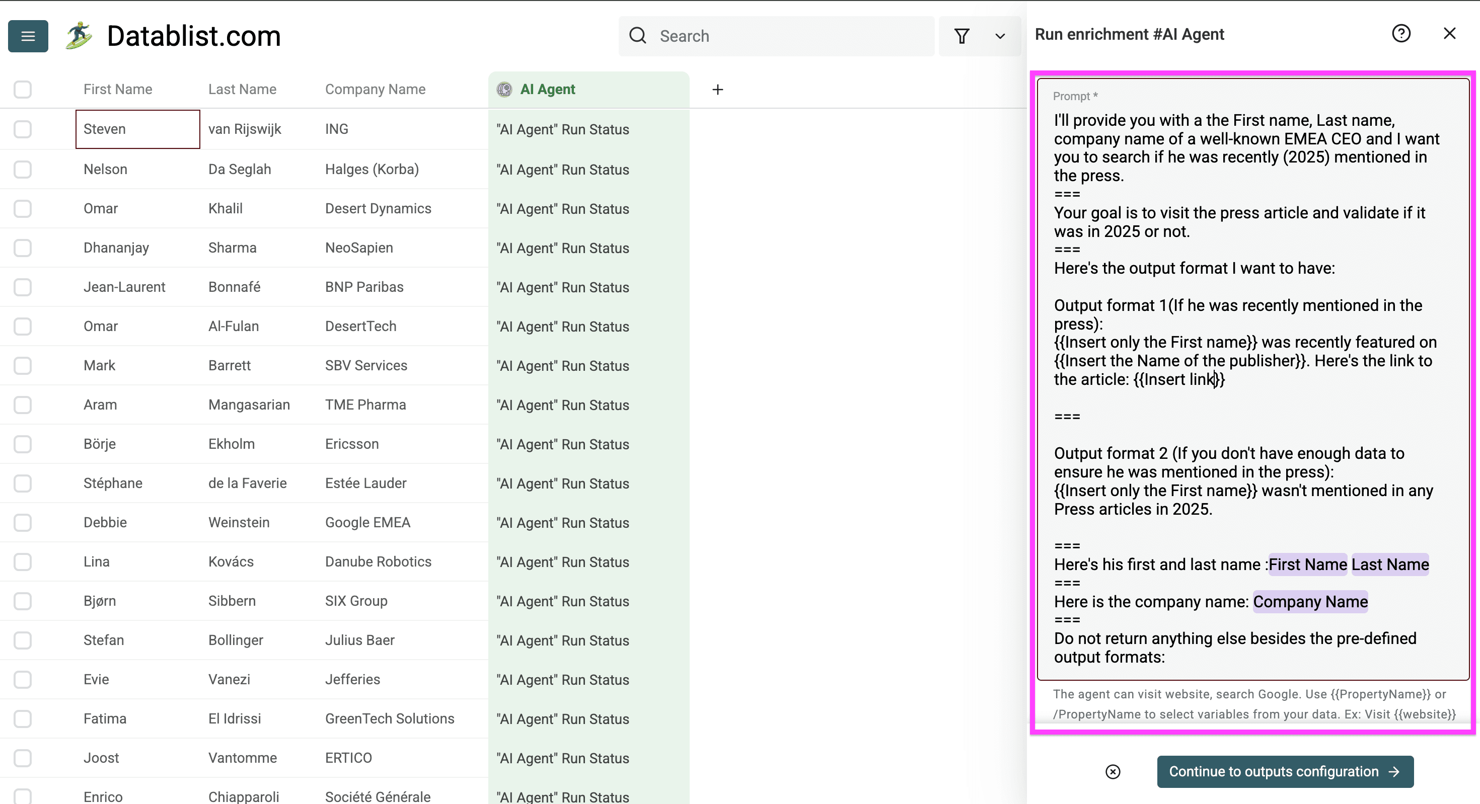Click the Prompt text area to edit

[x=1252, y=402]
